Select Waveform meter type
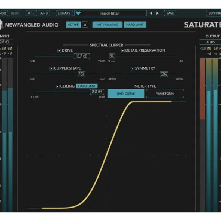 165,93
